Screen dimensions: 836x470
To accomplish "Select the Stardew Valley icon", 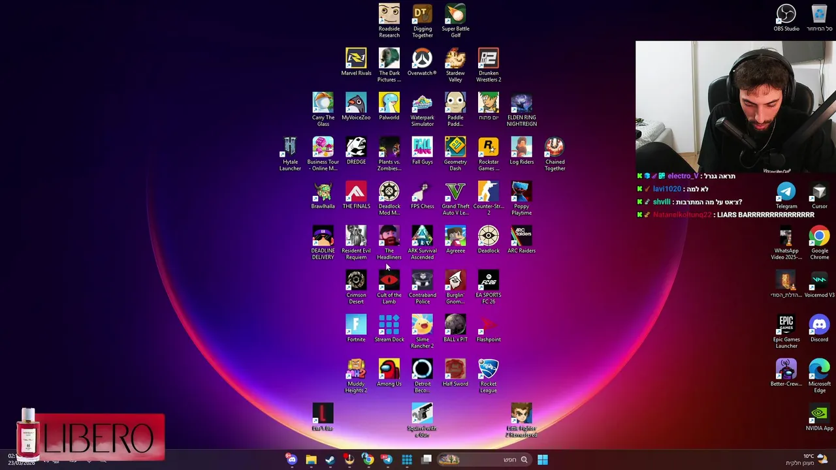I will point(455,65).
